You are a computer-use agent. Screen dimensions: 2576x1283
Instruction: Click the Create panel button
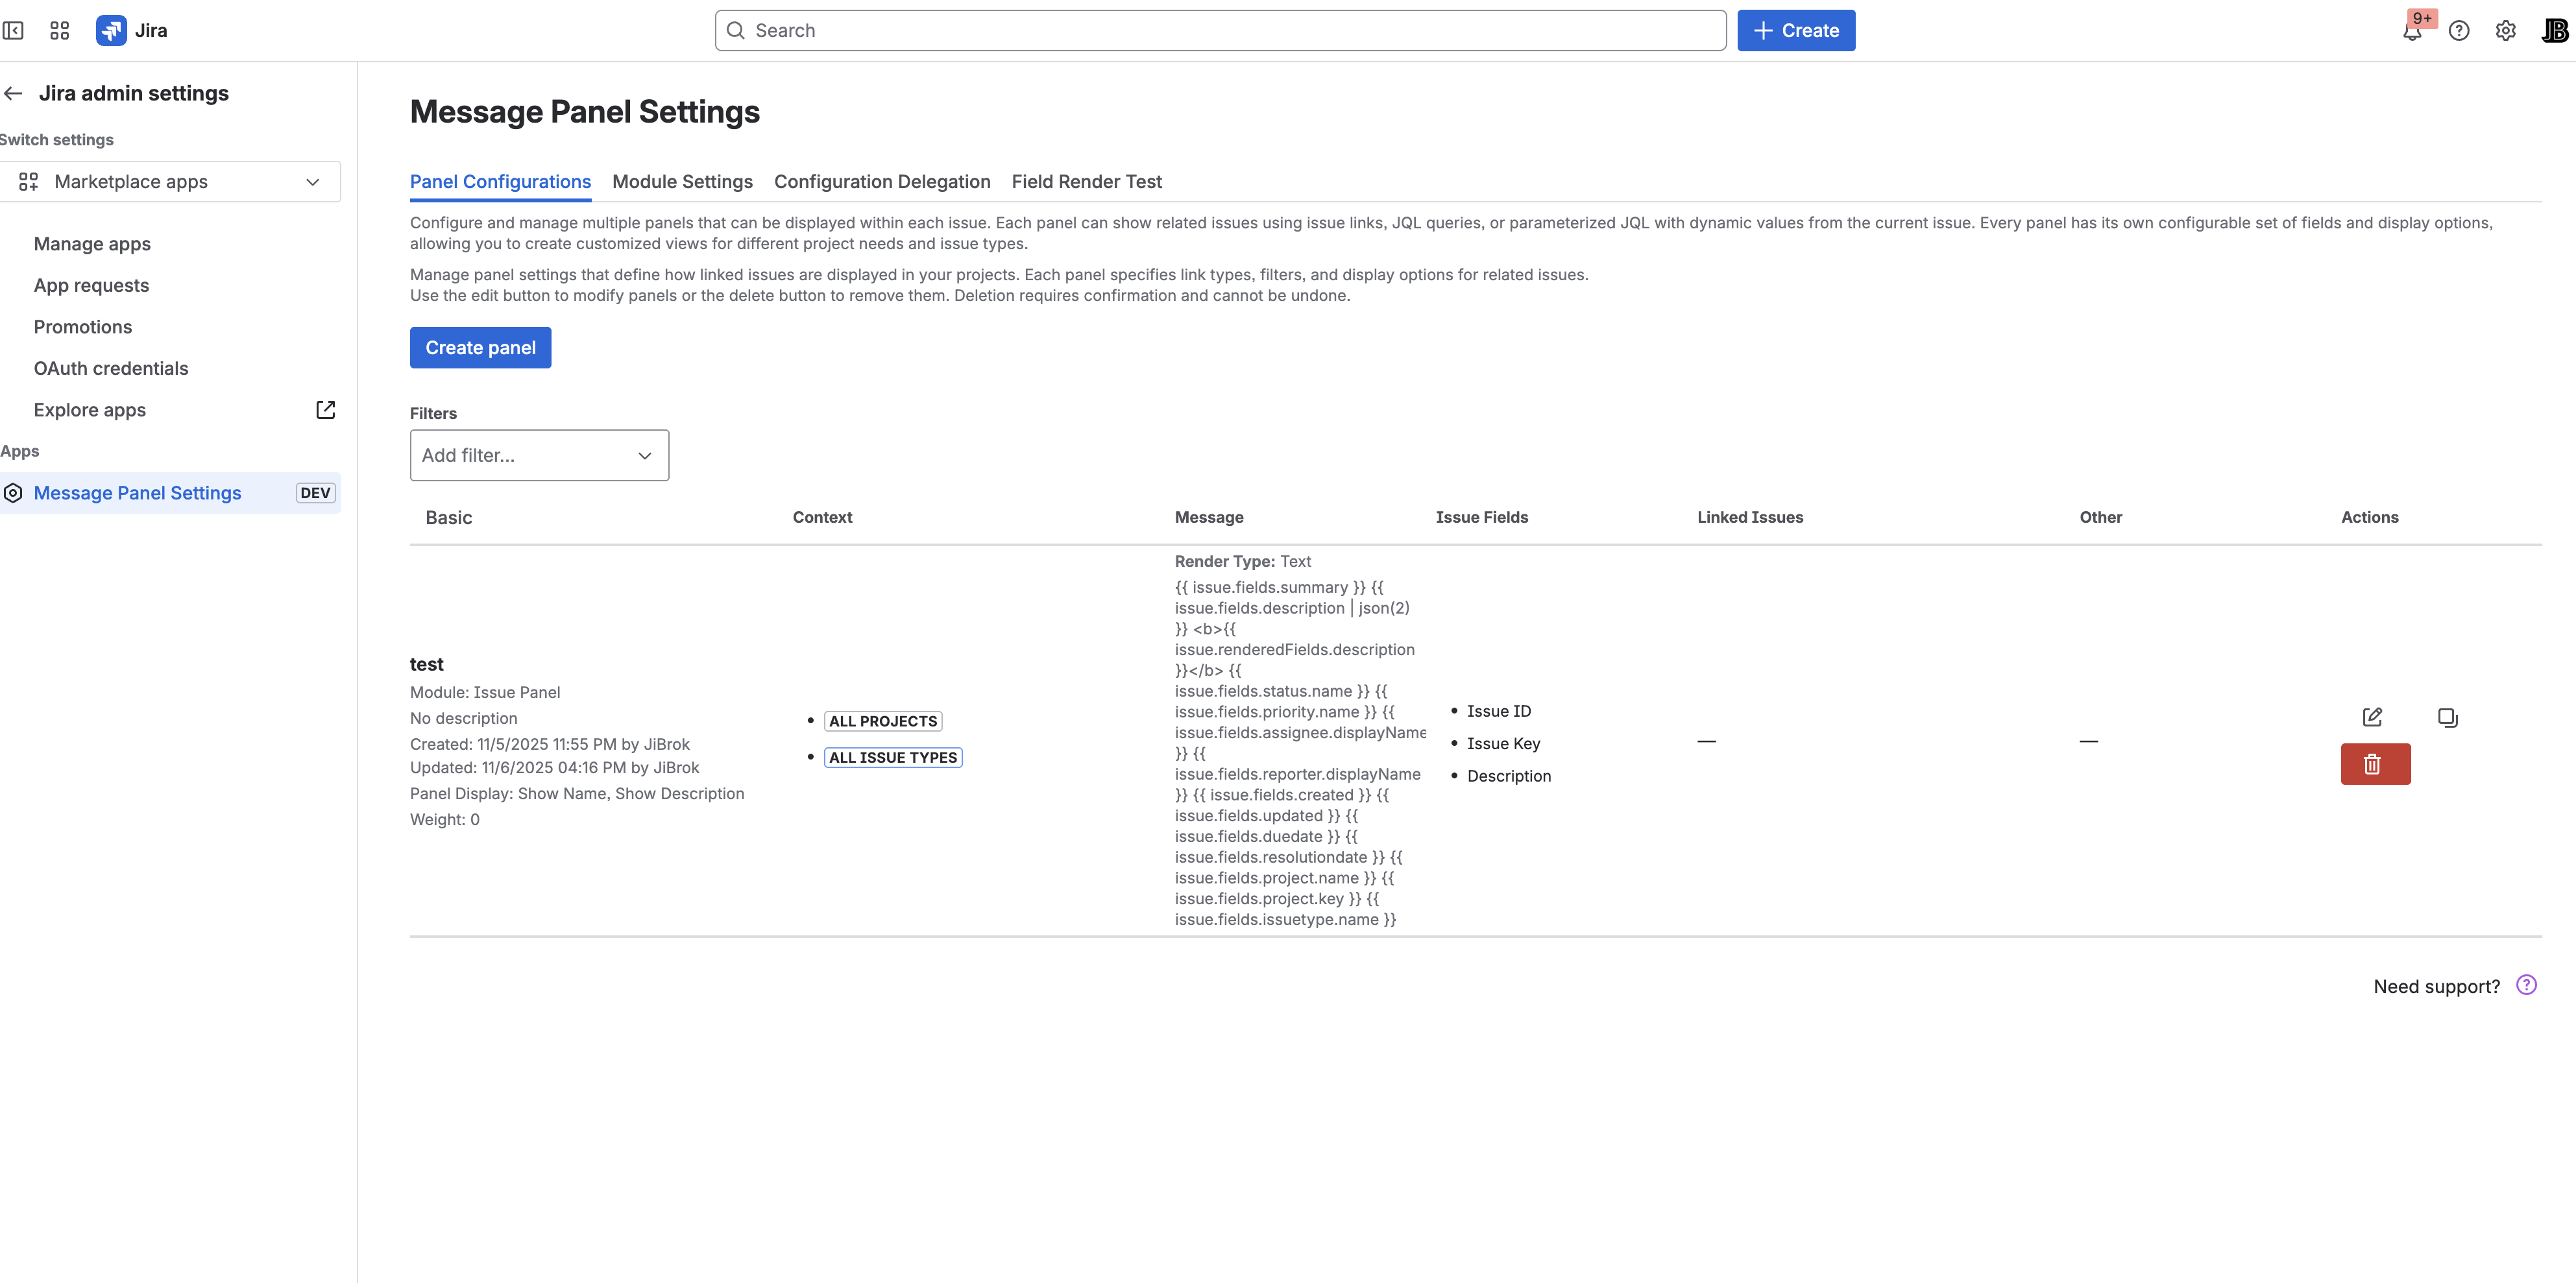click(x=480, y=347)
